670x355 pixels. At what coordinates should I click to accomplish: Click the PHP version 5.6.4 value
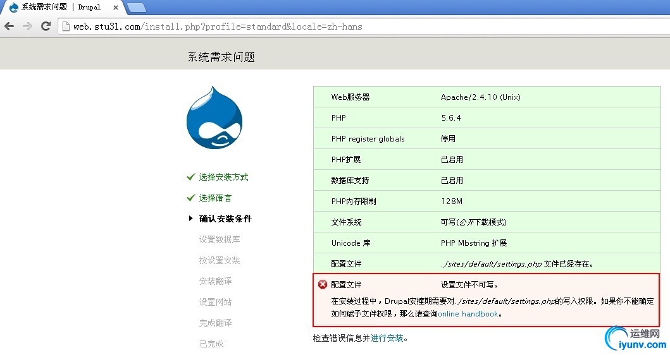click(451, 117)
